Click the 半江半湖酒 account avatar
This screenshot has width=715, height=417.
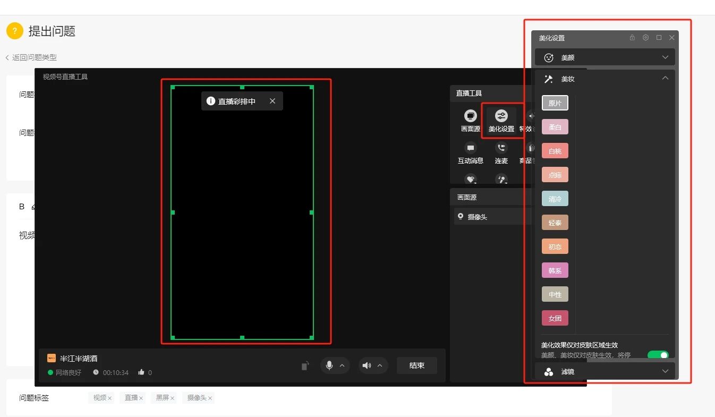pos(52,359)
